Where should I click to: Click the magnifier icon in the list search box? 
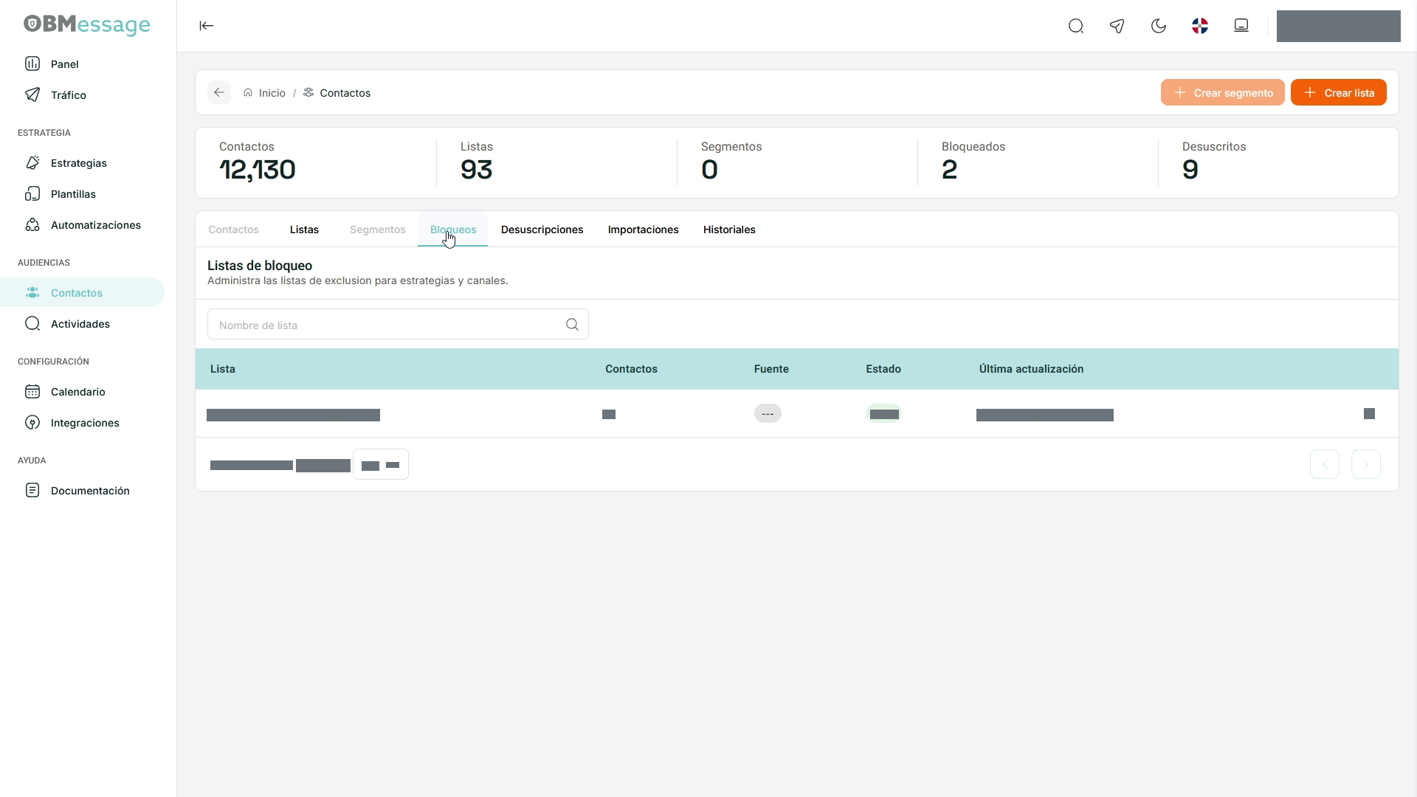point(572,325)
